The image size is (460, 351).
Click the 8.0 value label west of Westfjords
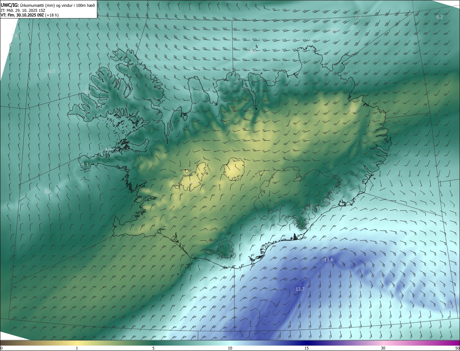point(52,71)
